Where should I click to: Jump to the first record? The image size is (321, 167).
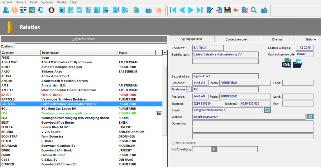pyautogui.click(x=173, y=10)
